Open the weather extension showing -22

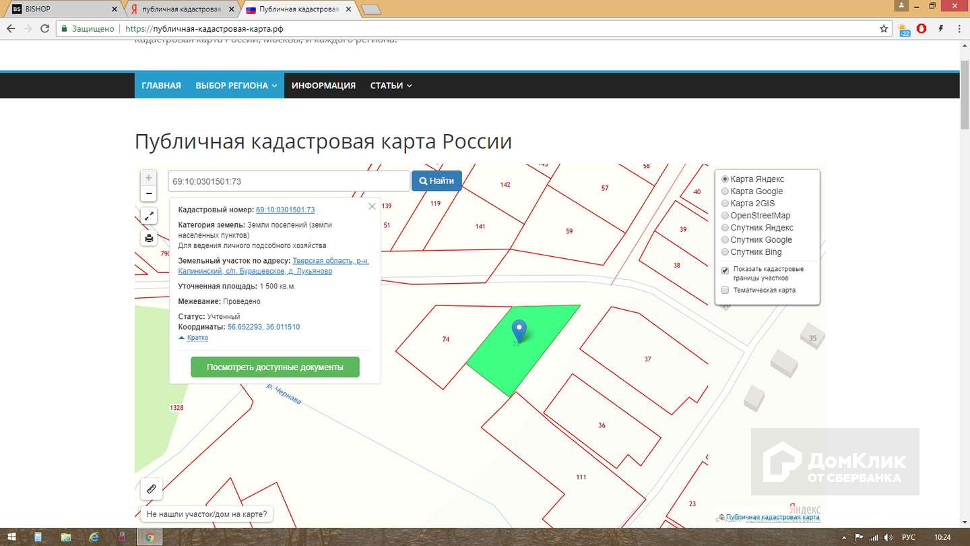coord(904,30)
